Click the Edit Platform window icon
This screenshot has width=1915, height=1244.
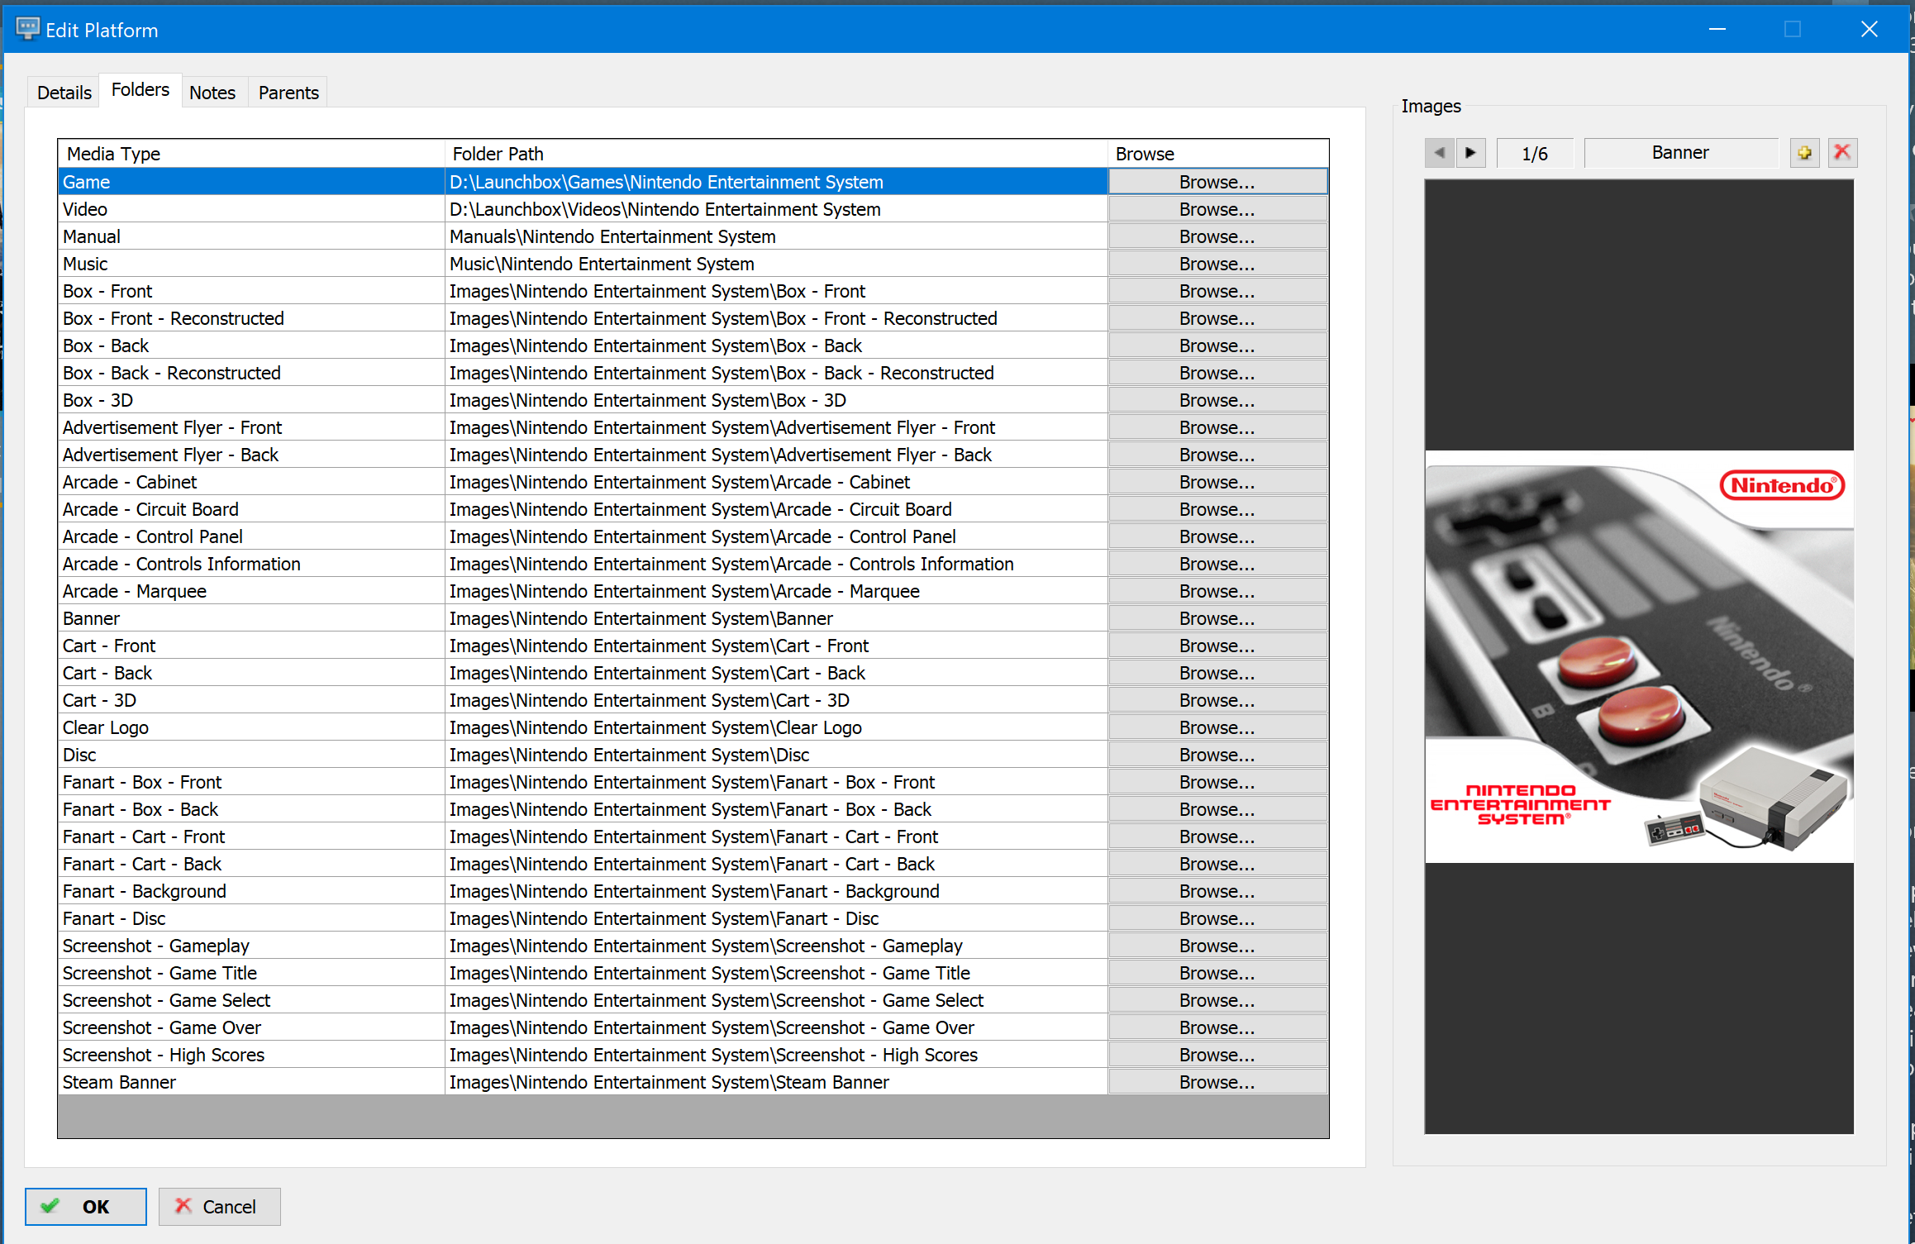tap(27, 30)
